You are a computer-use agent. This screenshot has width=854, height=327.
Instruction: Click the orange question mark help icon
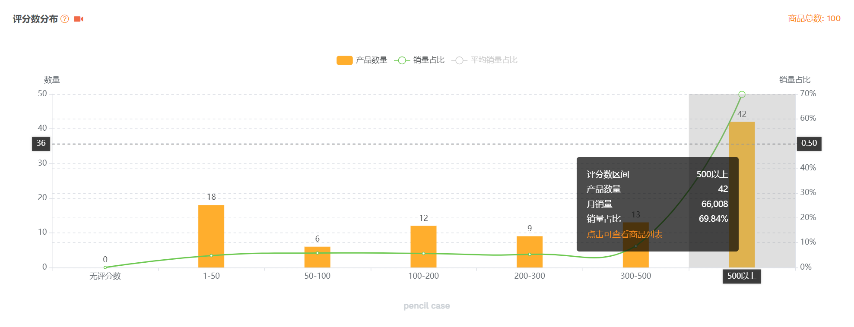[65, 19]
